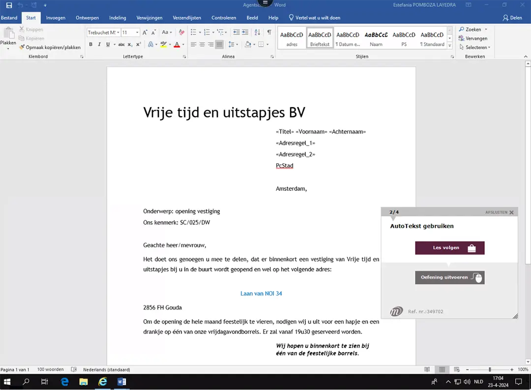Click Zoeken in Bewerken group
This screenshot has height=390, width=531.
tap(470, 30)
